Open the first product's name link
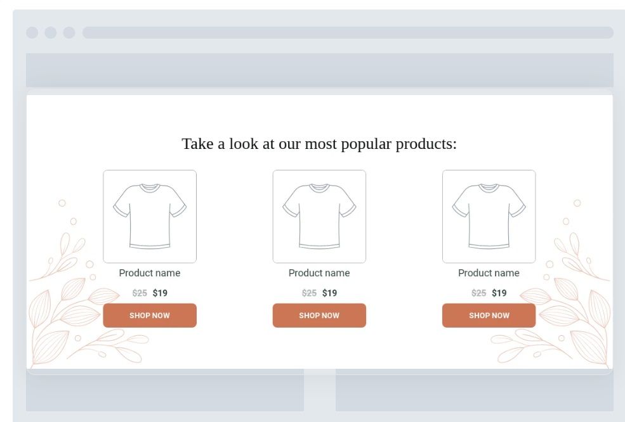The width and height of the screenshot is (625, 422). point(150,273)
